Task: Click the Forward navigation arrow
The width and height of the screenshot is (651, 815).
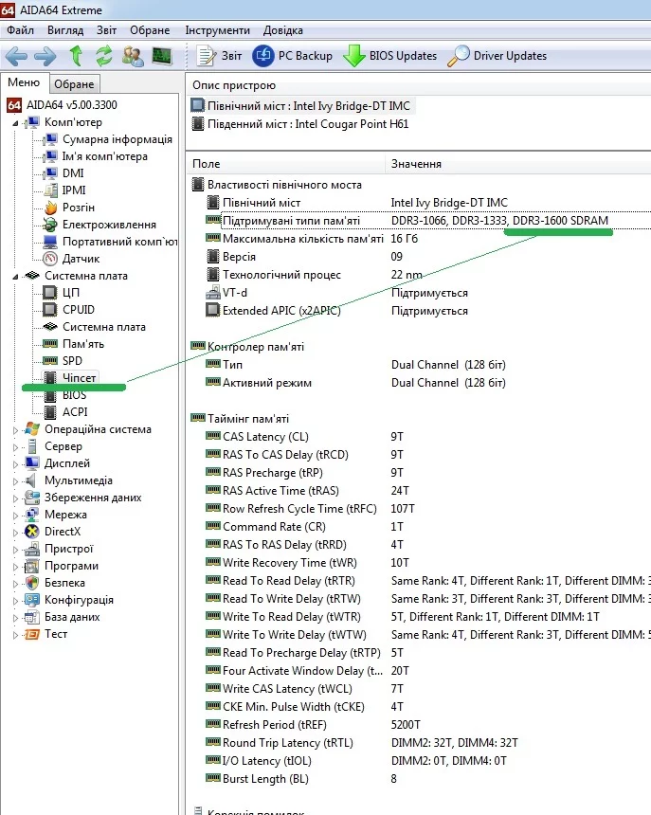Action: click(x=45, y=56)
